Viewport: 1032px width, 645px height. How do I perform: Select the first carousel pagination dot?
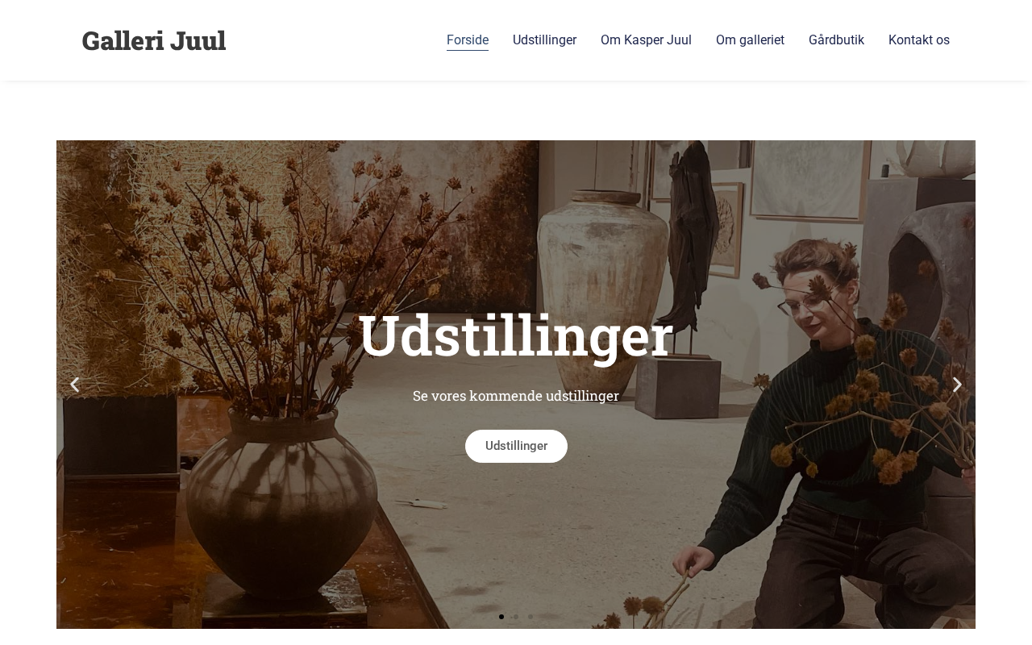[x=501, y=617]
